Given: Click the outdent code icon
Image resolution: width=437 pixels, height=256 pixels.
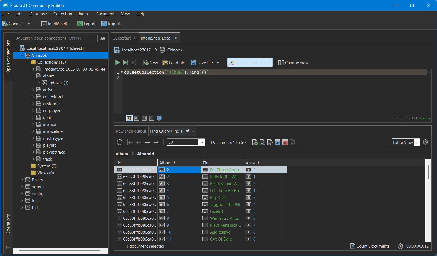Looking at the screenshot, I should [x=152, y=118].
